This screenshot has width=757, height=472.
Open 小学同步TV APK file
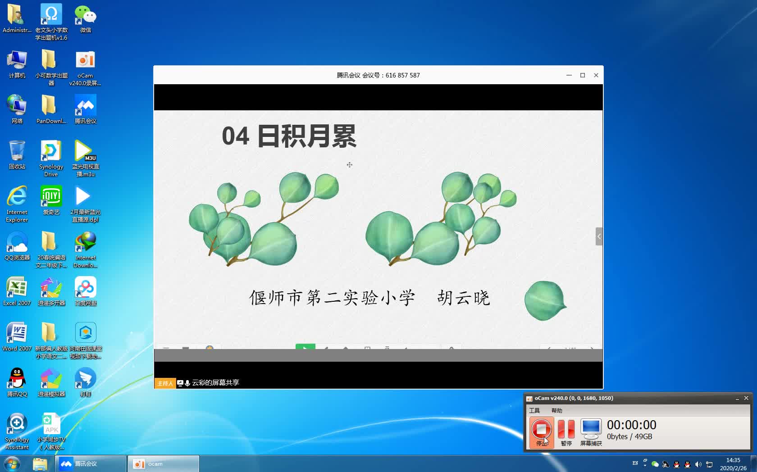tap(51, 431)
